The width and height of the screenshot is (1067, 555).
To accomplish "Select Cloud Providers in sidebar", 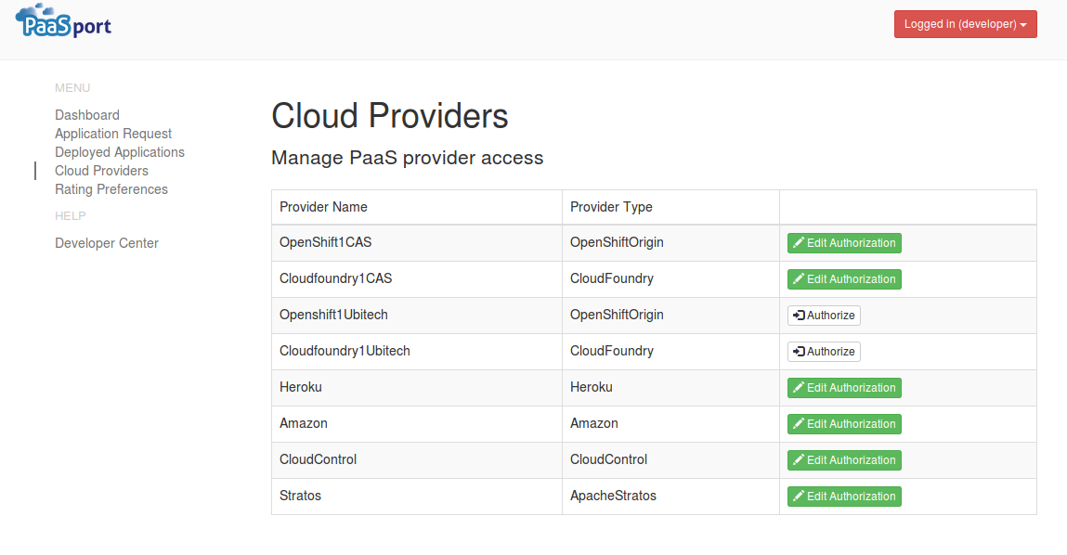I will point(101,171).
